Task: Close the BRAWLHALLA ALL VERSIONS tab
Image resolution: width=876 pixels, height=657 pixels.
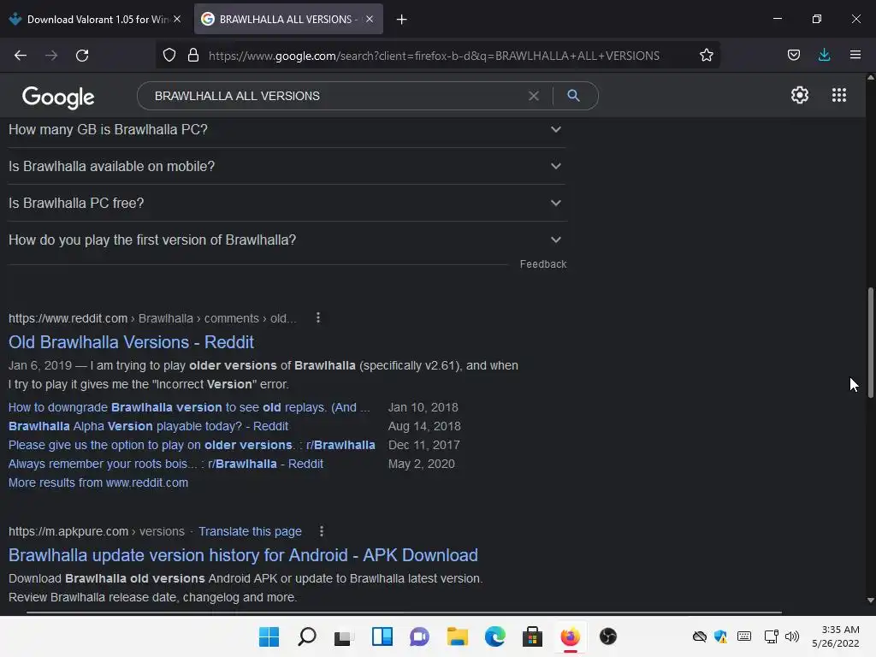Action: pyautogui.click(x=370, y=19)
